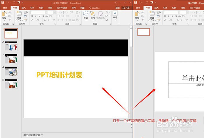Switch to Design (设计) tab in left window
204x138 pixels.
32,8
